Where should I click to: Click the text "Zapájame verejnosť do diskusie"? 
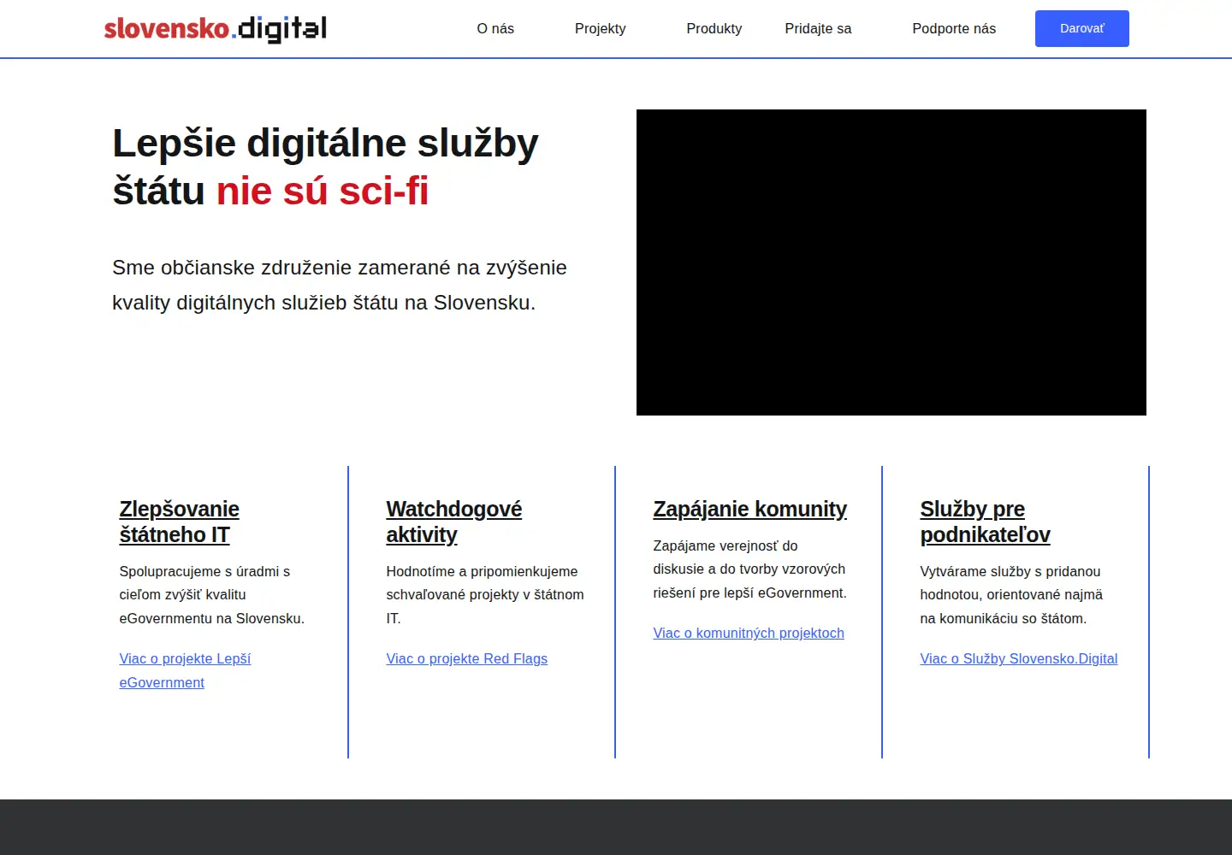point(750,569)
